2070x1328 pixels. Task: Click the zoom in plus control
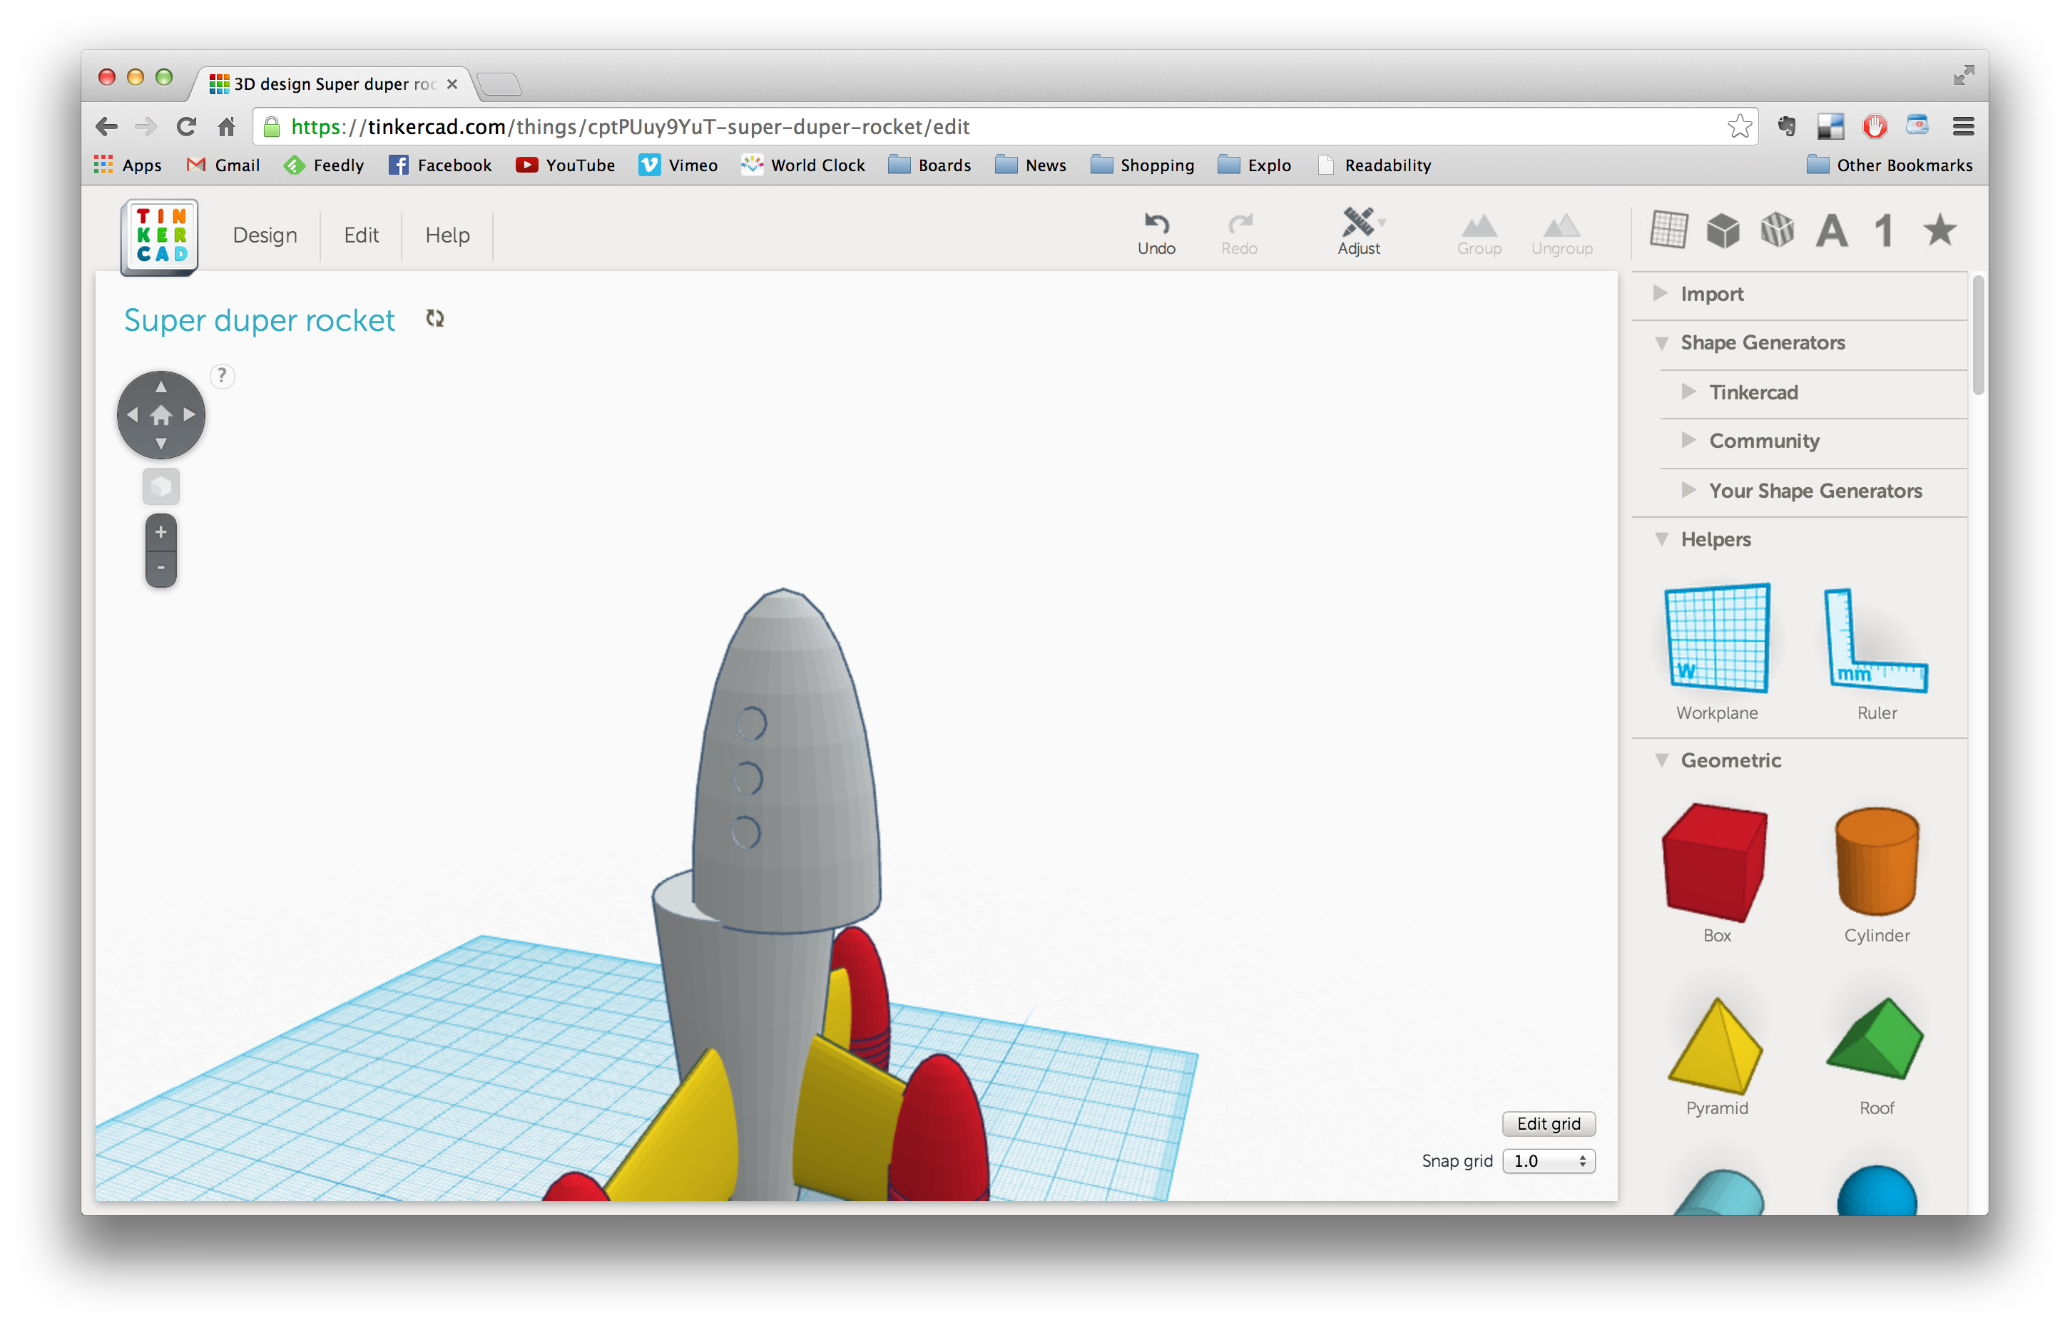point(160,531)
